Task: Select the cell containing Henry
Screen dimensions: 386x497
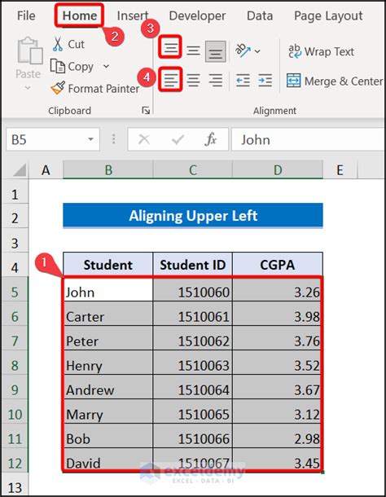Action: [108, 363]
